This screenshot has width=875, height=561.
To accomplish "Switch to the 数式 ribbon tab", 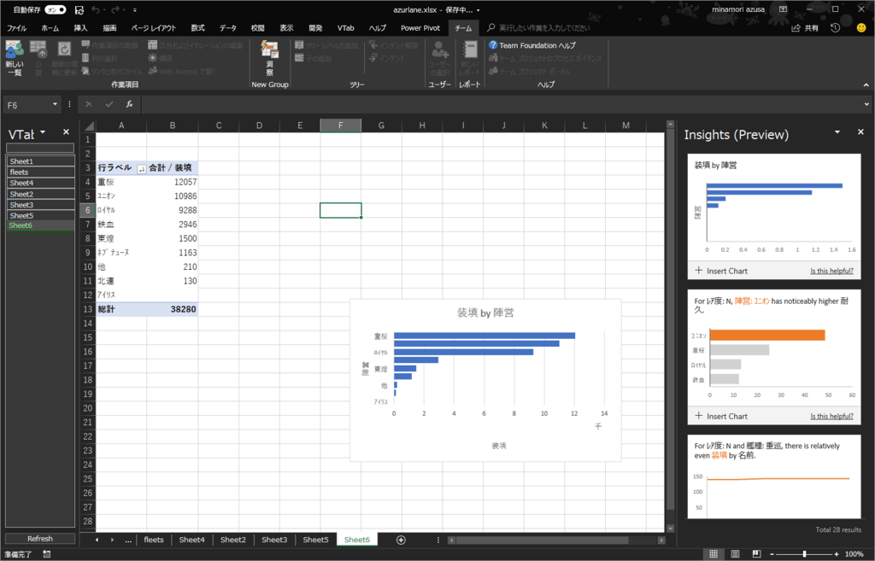I will click(x=197, y=28).
